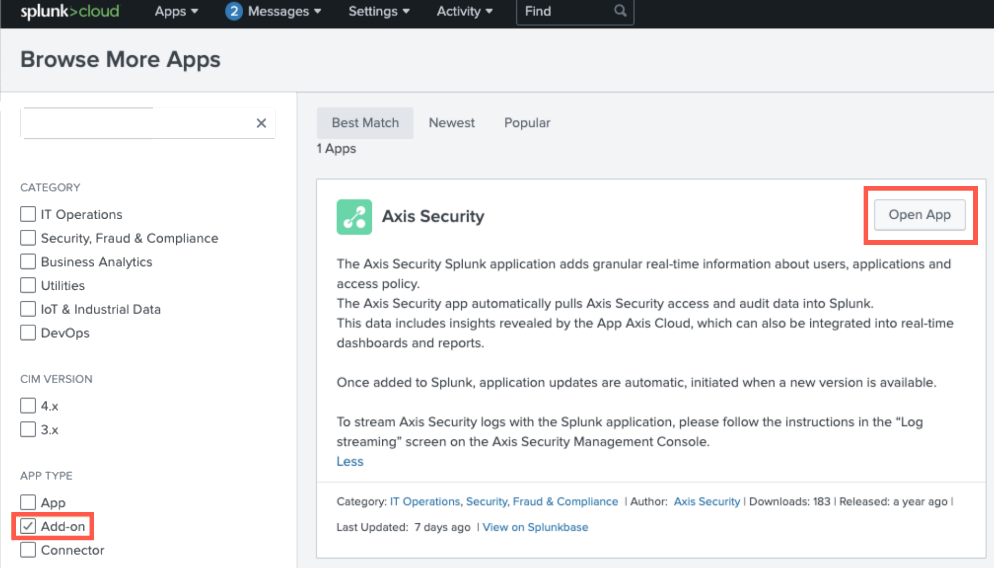
Task: Click the CATEGORY section heading
Action: coord(50,187)
